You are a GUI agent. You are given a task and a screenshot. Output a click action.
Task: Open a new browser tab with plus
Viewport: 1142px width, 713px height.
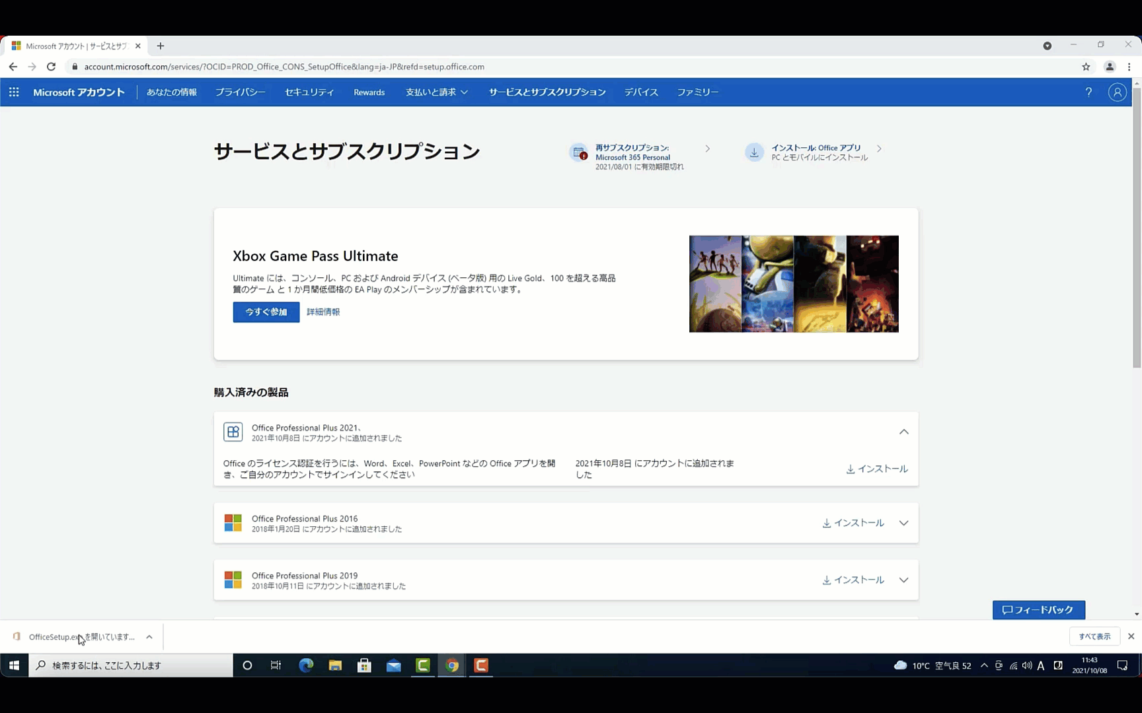click(x=161, y=46)
